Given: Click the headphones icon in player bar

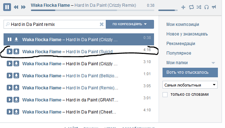Looking at the screenshot, I should [206, 7].
